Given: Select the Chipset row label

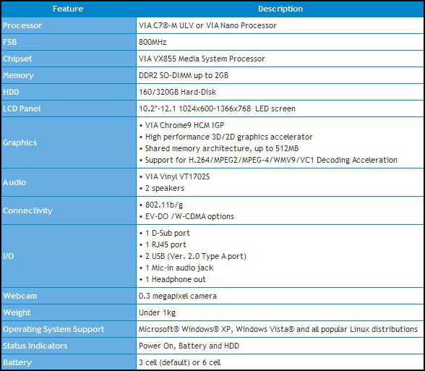Looking at the screenshot, I should click(x=17, y=59).
